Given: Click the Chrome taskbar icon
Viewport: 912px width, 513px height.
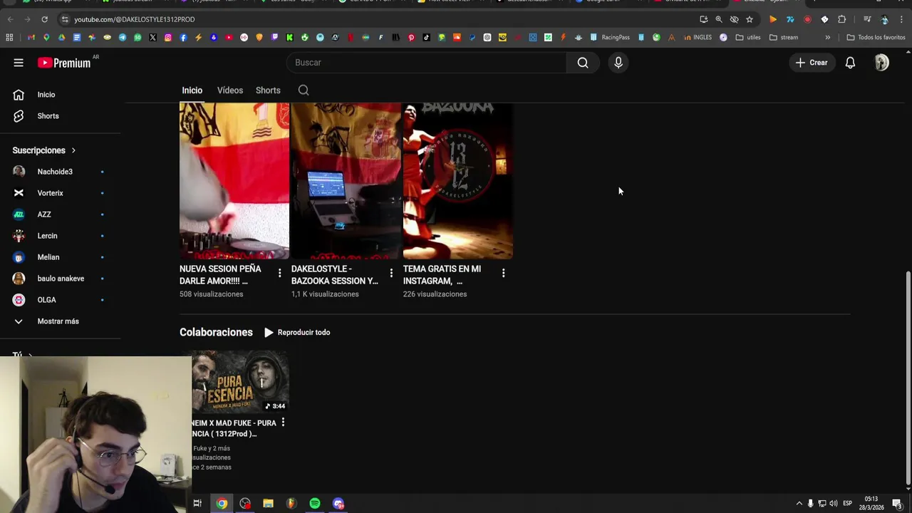Looking at the screenshot, I should coord(222,503).
